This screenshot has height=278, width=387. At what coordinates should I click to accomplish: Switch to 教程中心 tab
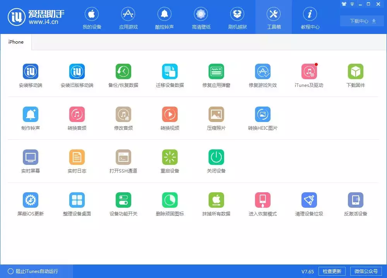click(310, 18)
